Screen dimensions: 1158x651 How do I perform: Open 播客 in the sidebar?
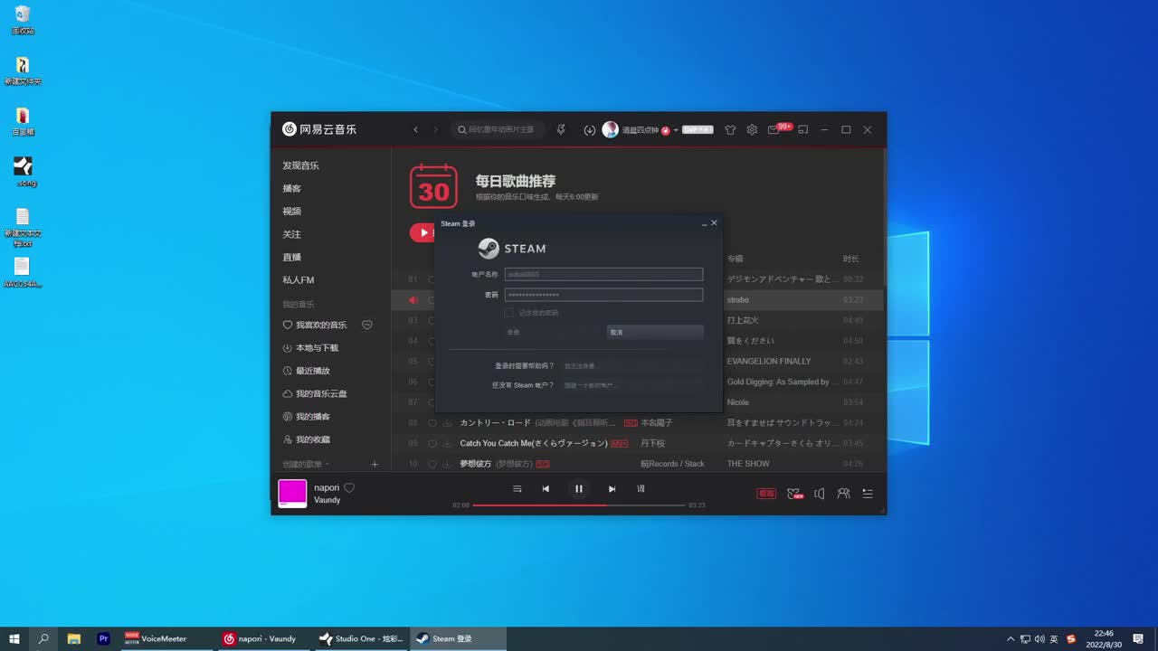click(292, 188)
